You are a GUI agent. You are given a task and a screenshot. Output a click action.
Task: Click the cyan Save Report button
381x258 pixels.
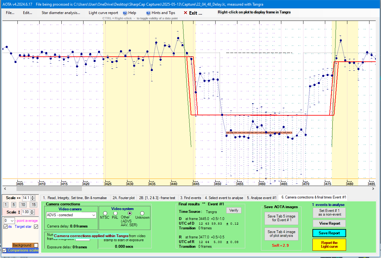click(x=329, y=233)
